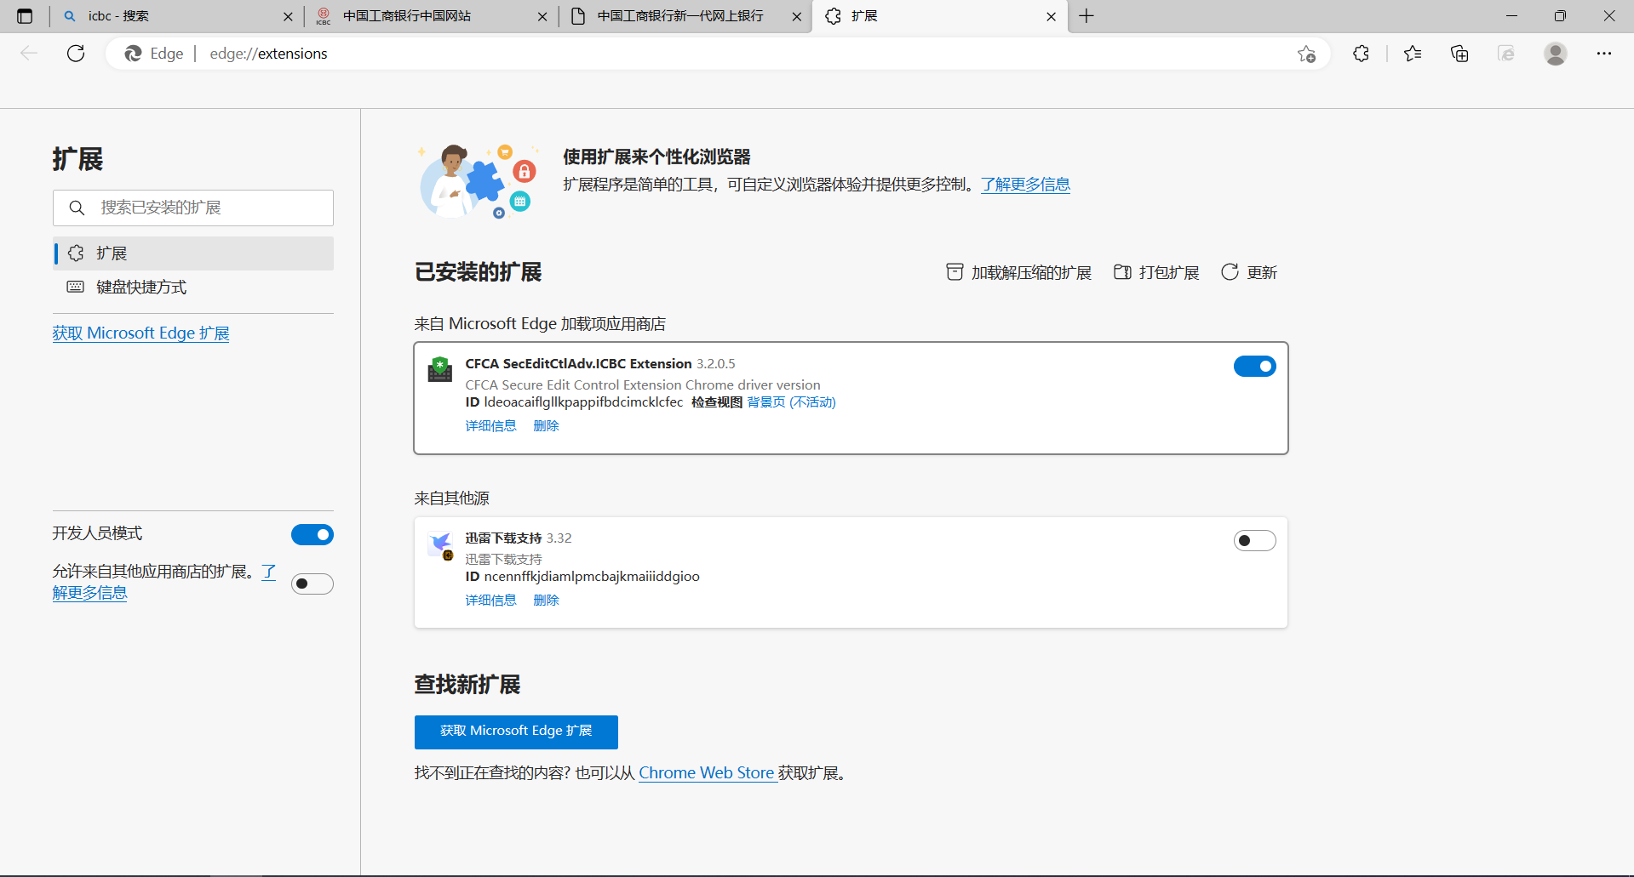
Task: Open 背景页 (不活动) inspect link
Action: [x=792, y=402]
